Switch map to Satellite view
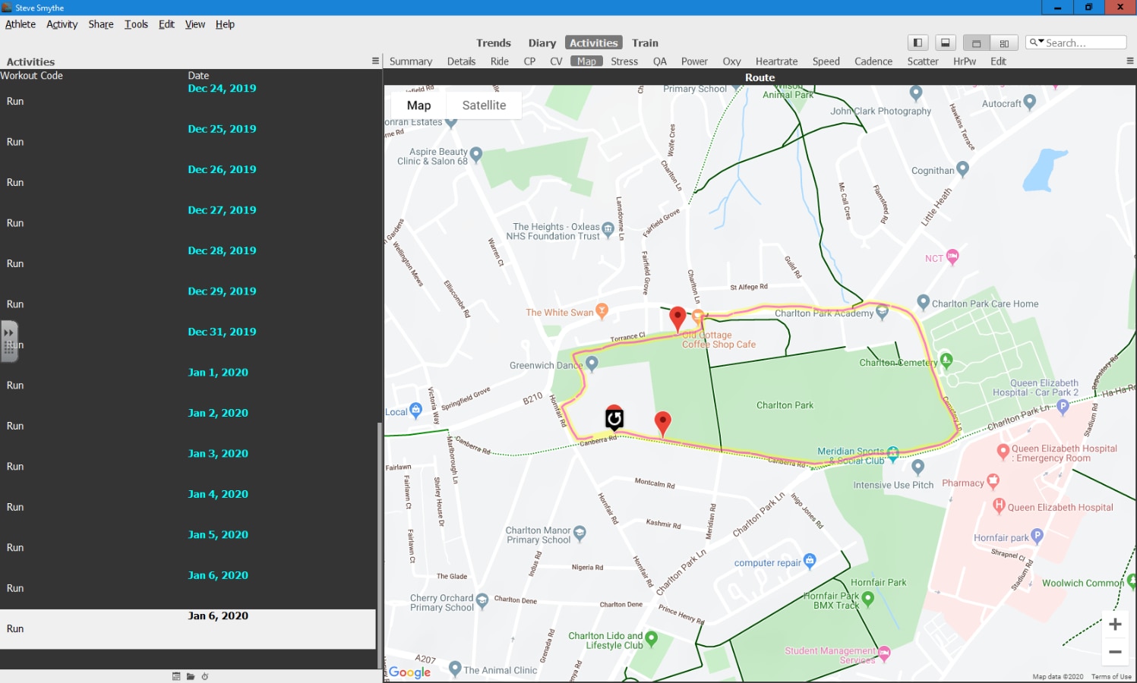The image size is (1137, 683). point(484,105)
